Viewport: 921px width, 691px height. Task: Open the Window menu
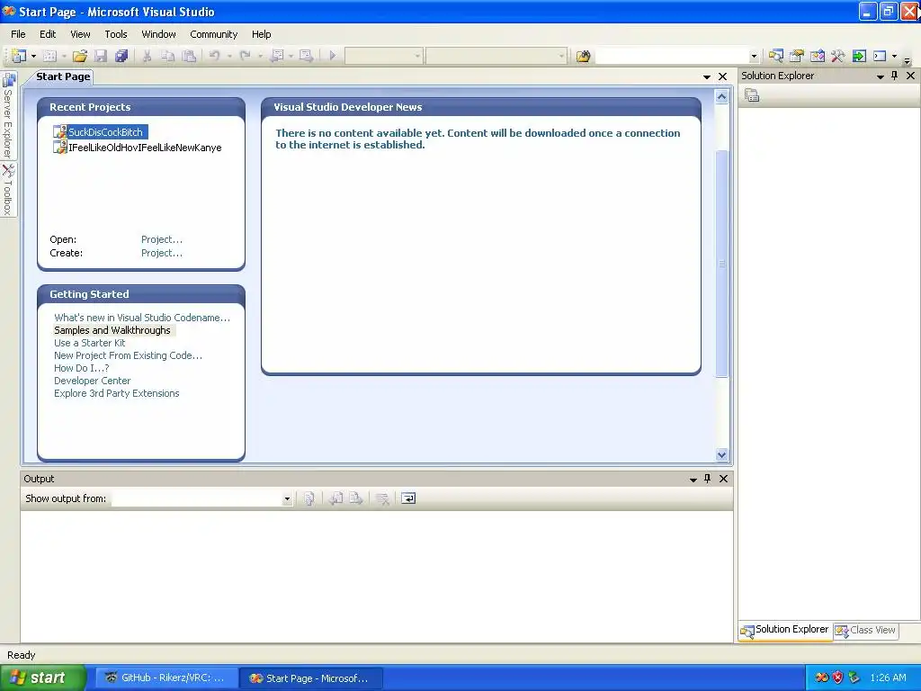158,34
